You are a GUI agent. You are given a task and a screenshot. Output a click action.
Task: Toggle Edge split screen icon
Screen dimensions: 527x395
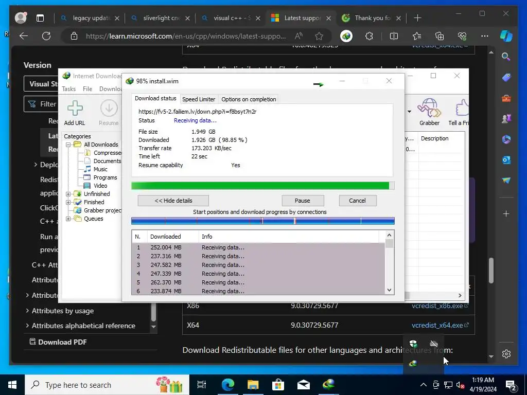pos(394,36)
